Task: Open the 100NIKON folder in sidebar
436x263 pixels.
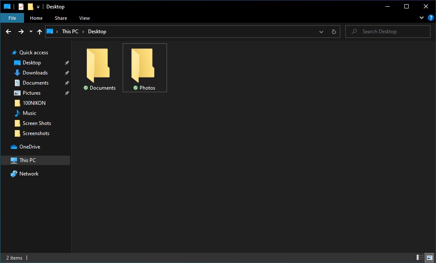Action: click(x=34, y=103)
